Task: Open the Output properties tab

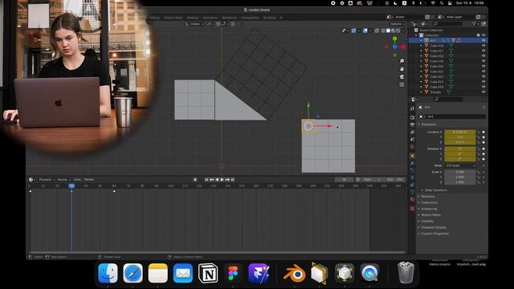Action: click(x=412, y=125)
